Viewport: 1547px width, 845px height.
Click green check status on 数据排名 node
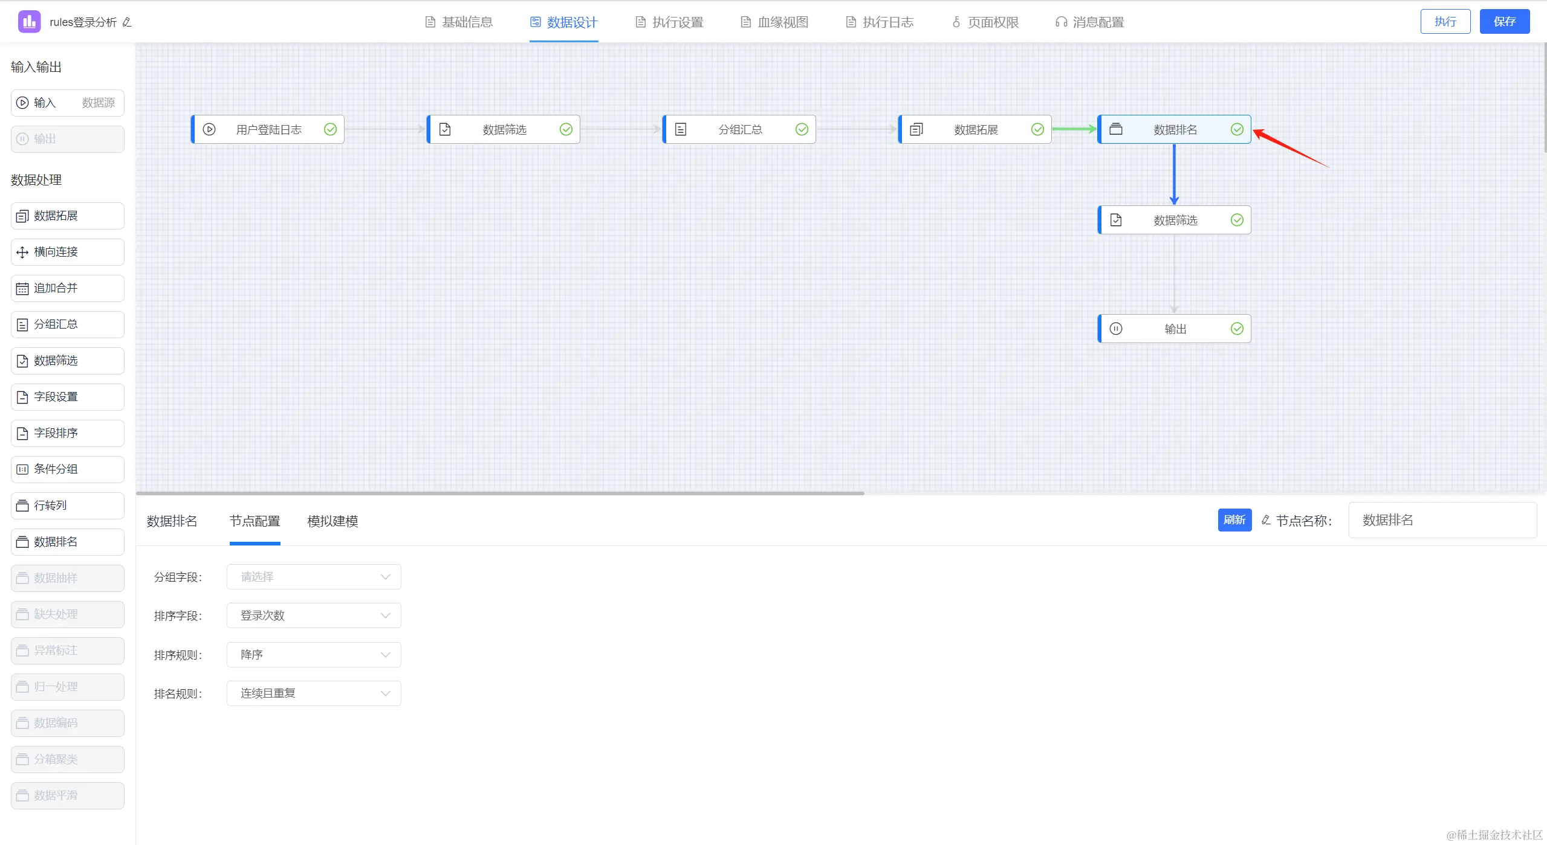1237,129
